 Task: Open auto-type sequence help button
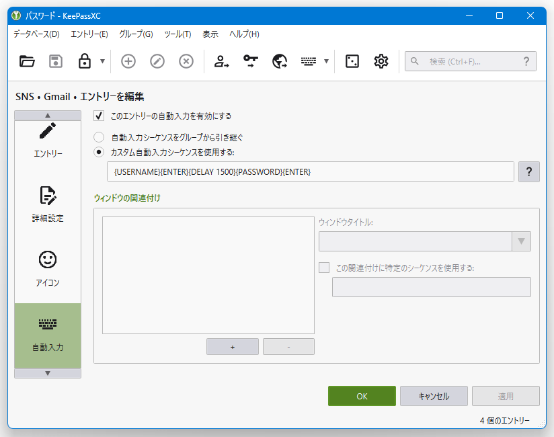coord(529,171)
